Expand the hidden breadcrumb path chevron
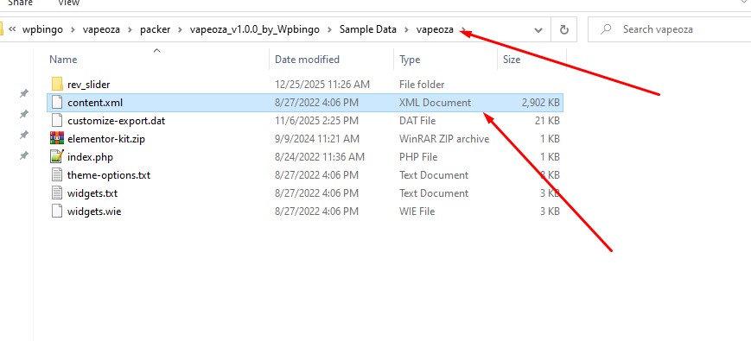This screenshot has height=341, width=751. point(13,29)
